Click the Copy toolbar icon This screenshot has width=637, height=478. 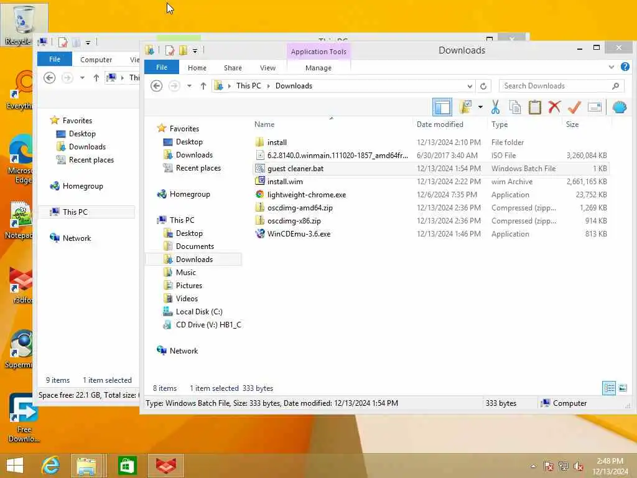tap(515, 107)
